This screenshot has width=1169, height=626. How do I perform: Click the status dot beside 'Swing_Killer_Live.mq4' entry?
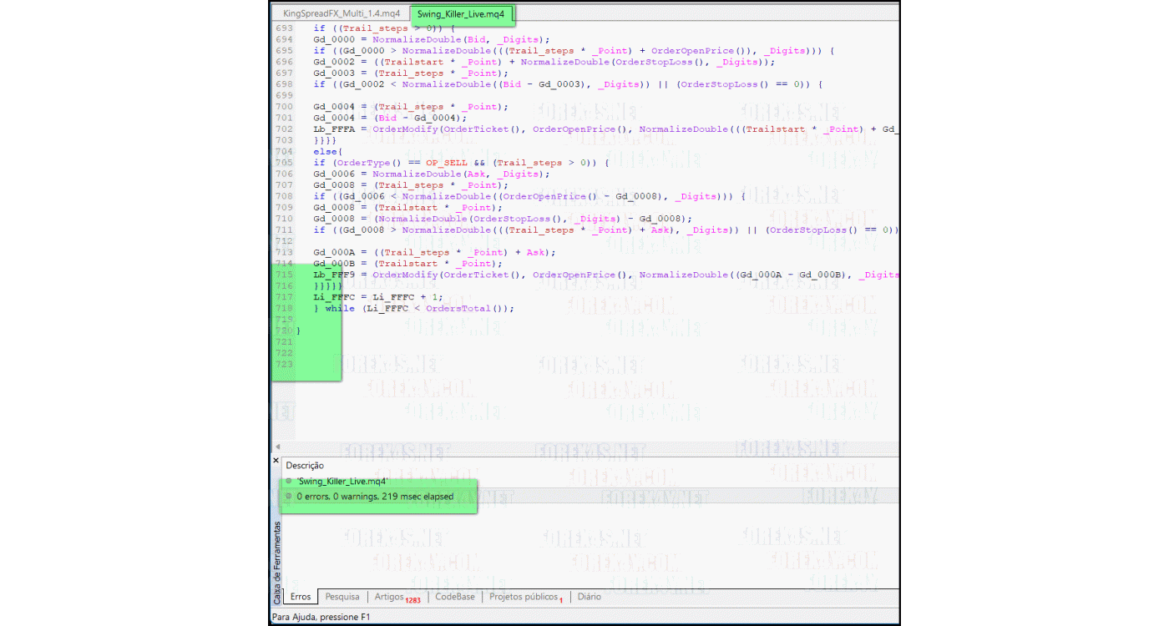(x=288, y=482)
